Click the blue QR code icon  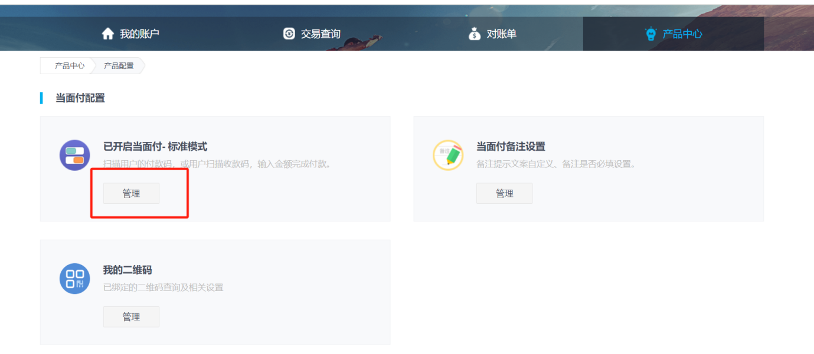[x=75, y=279]
